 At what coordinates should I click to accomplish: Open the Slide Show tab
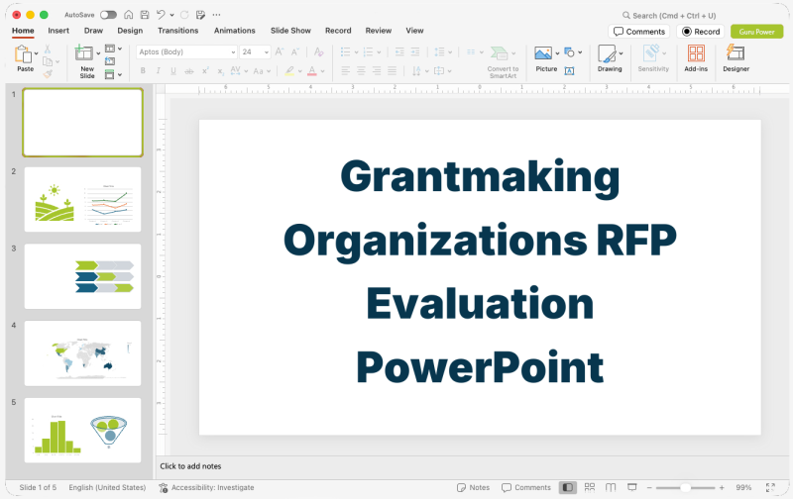click(290, 31)
